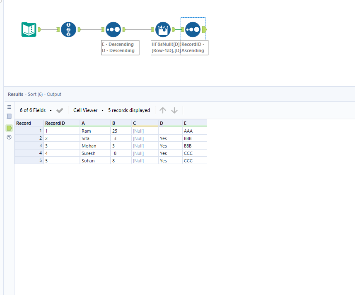This screenshot has height=295, width=355.
Task: Click the empty D cell in Ram's row
Action: (x=170, y=131)
